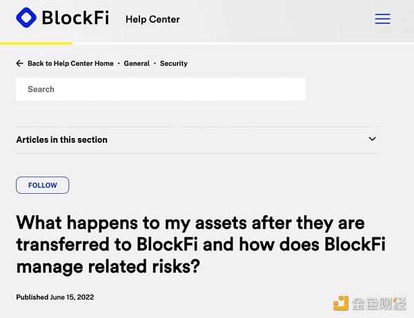Click the divider line above Articles in this section
This screenshot has width=414, height=318.
pos(197,127)
